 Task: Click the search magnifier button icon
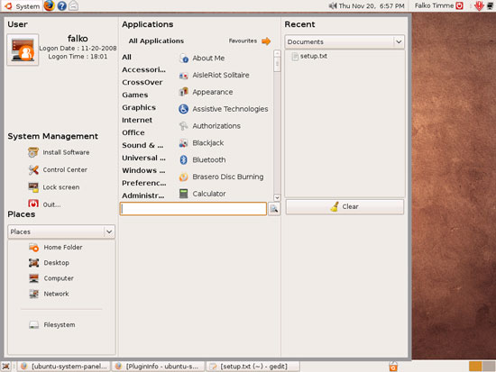[x=274, y=209]
